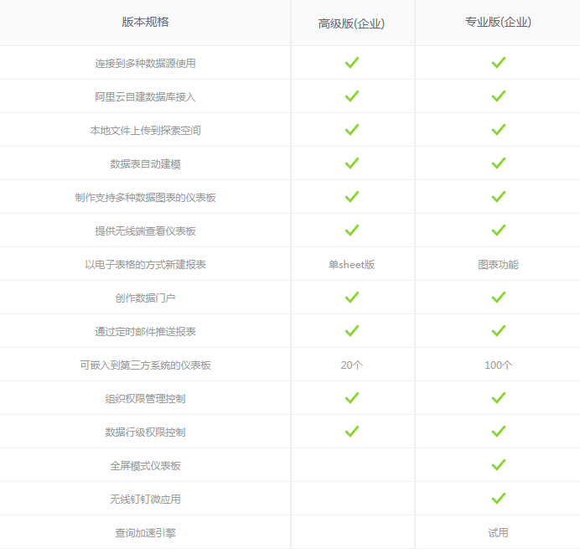Select the 创作数据门户 row label
The image size is (580, 549).
(x=145, y=298)
